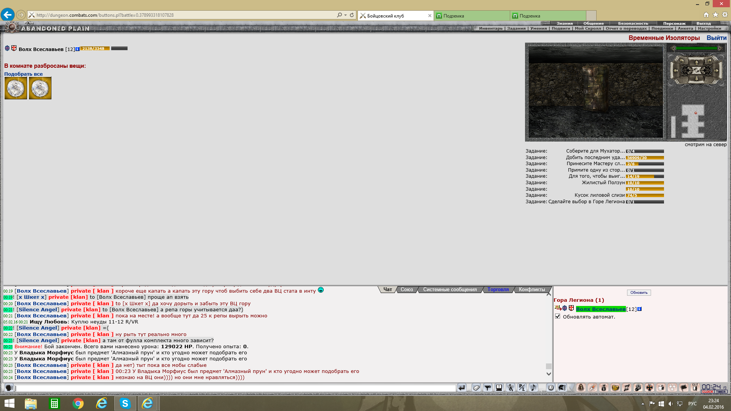Click the player info icon near name
731x411 pixels.
pos(77,49)
